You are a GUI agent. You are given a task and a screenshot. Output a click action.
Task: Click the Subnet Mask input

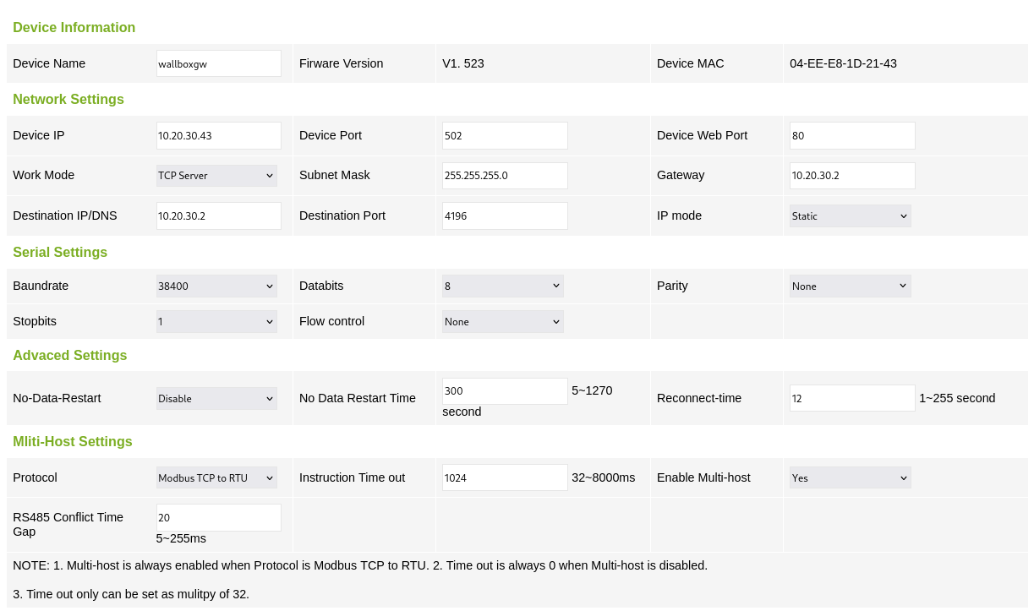click(x=505, y=176)
